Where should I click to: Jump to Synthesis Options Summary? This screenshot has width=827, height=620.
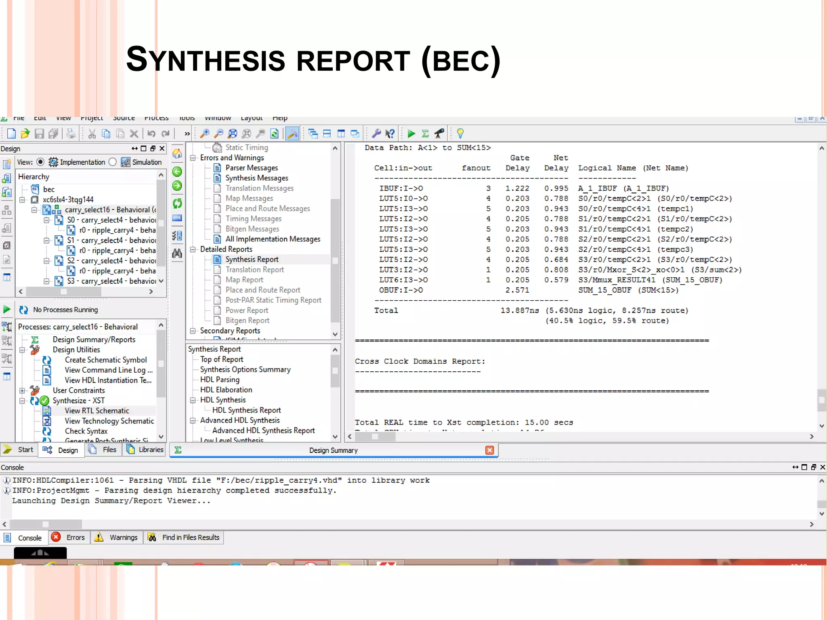point(246,369)
